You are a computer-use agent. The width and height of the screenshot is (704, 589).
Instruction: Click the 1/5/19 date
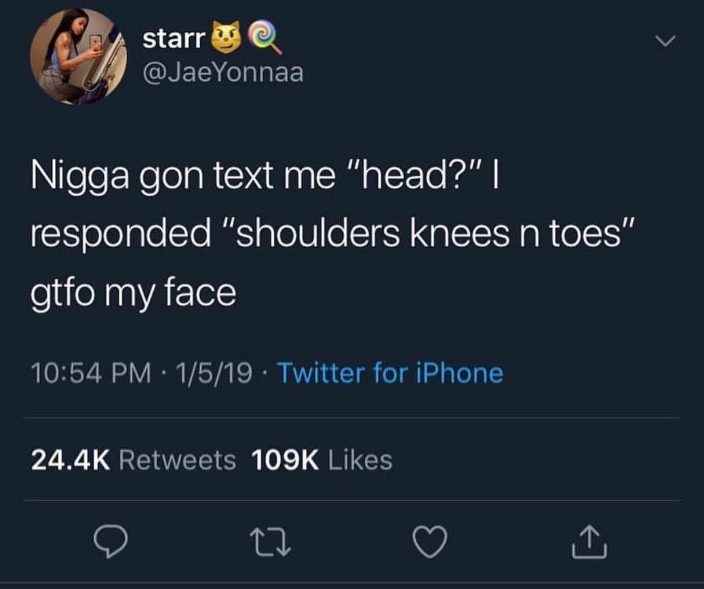(x=214, y=373)
